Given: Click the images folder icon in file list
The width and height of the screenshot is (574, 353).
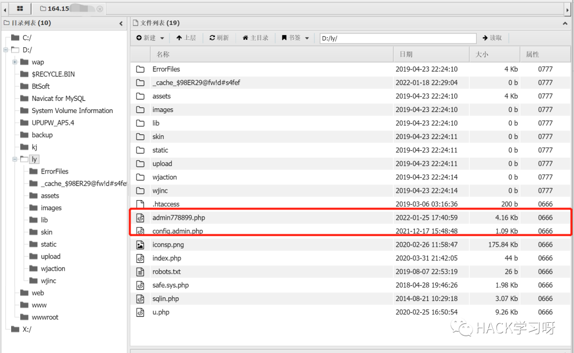Looking at the screenshot, I should pos(140,110).
